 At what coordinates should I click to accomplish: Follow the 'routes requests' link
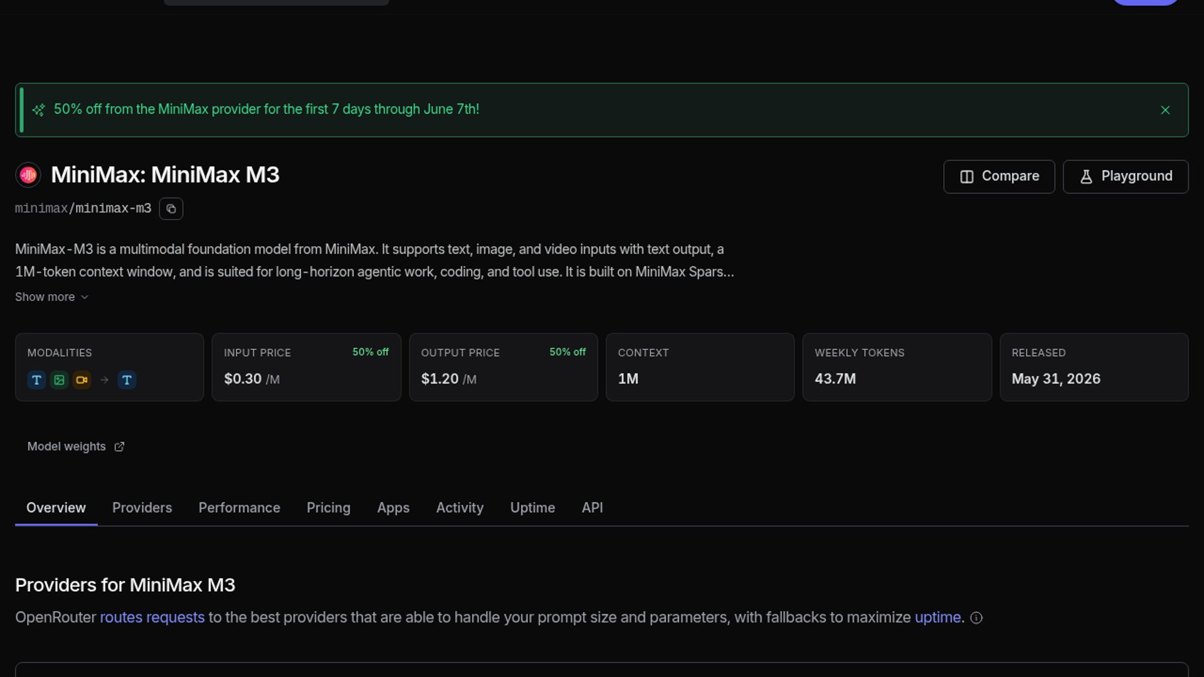(x=152, y=617)
